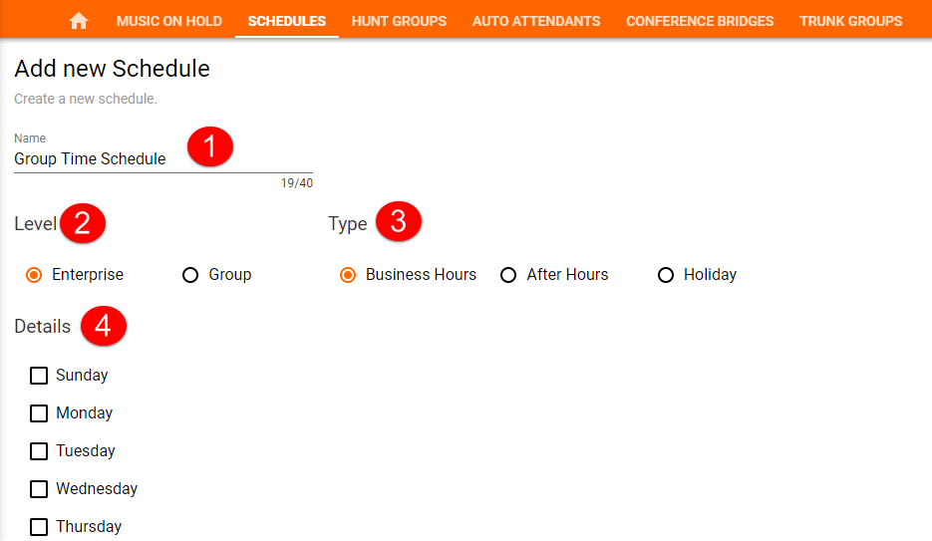Select the Holiday schedule type
The height and width of the screenshot is (541, 932).
pyautogui.click(x=666, y=275)
